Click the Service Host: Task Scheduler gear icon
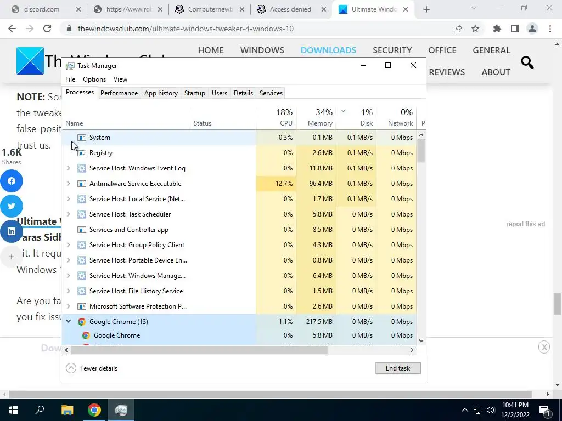 pyautogui.click(x=82, y=214)
